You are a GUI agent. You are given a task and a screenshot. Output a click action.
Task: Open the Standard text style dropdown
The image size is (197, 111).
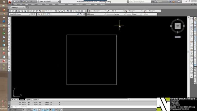(x=99, y=11)
